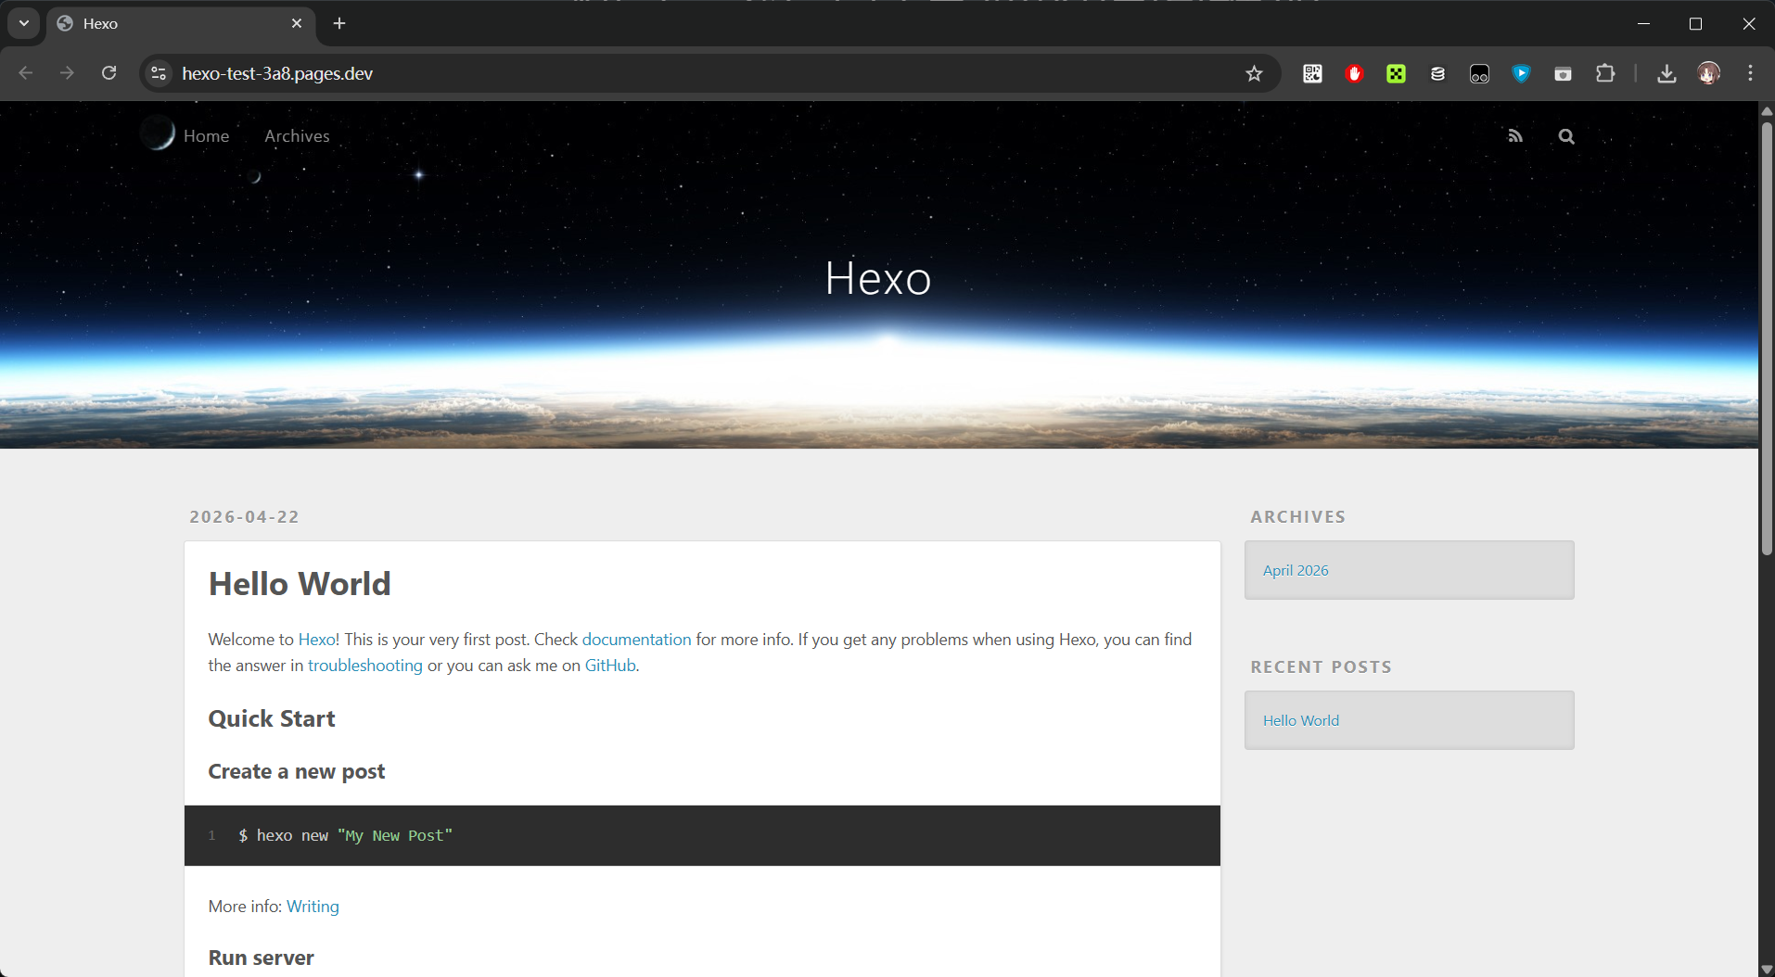The height and width of the screenshot is (977, 1775).
Task: Click the Create a new post heading
Action: coord(297,772)
